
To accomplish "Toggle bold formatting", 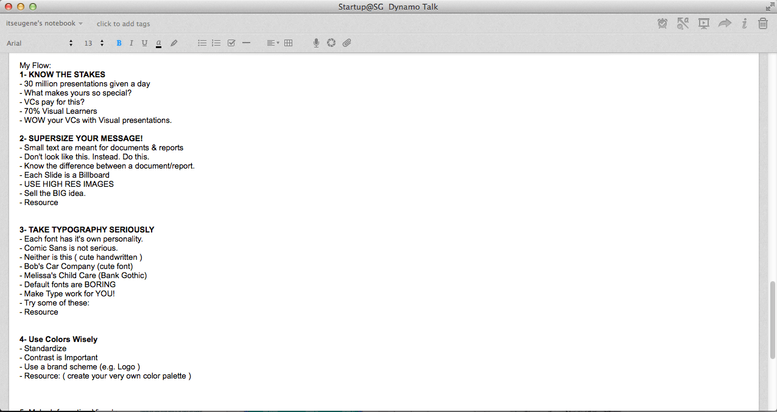I will [x=119, y=43].
